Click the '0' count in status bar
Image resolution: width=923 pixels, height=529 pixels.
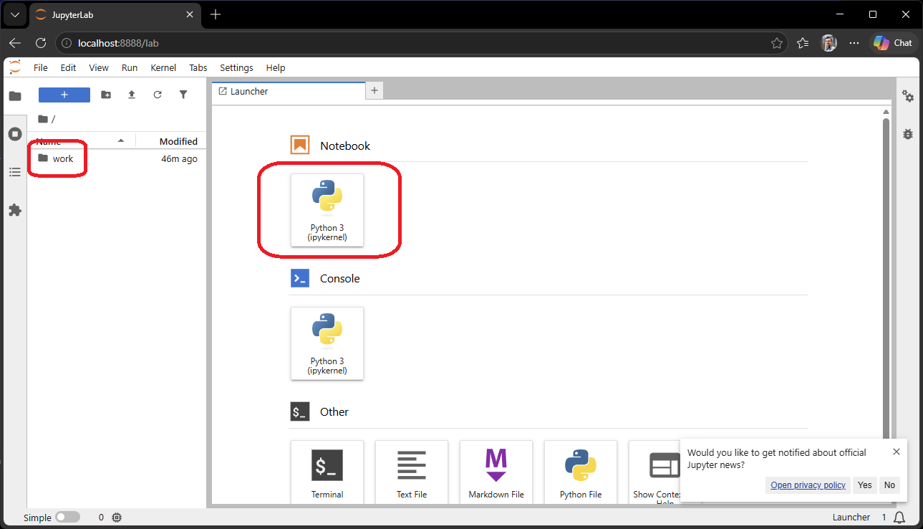pos(101,518)
